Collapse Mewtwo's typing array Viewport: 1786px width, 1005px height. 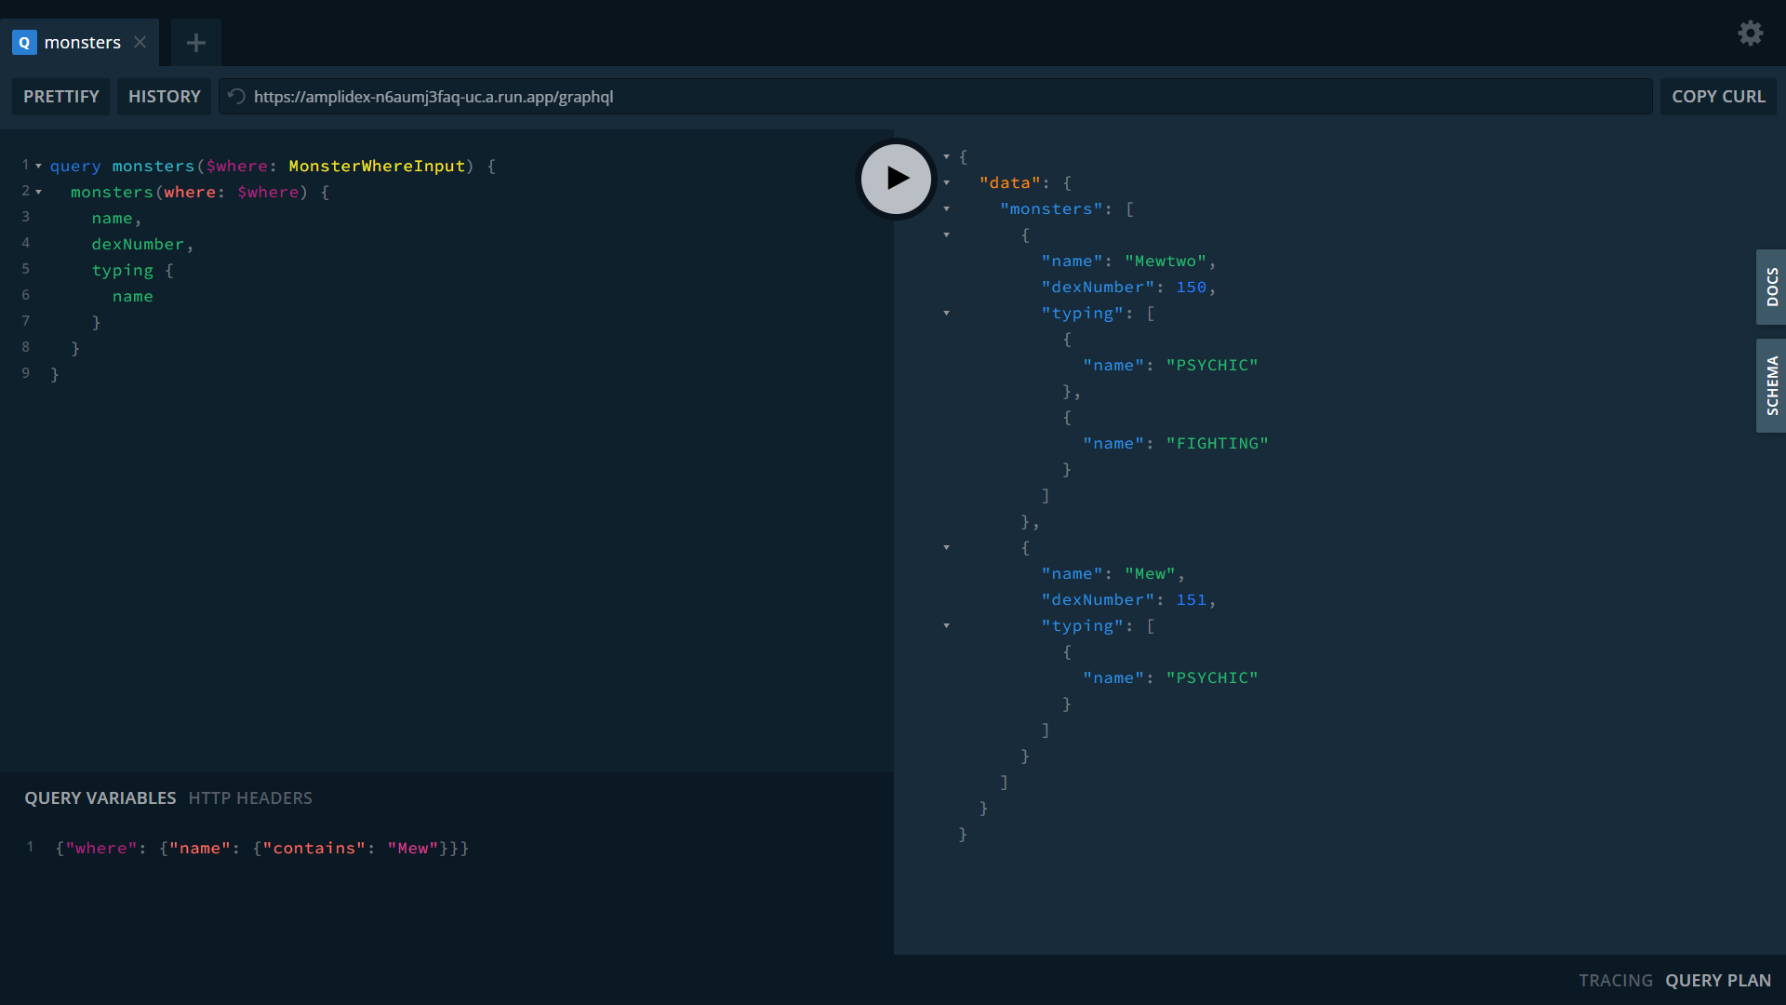(x=946, y=314)
